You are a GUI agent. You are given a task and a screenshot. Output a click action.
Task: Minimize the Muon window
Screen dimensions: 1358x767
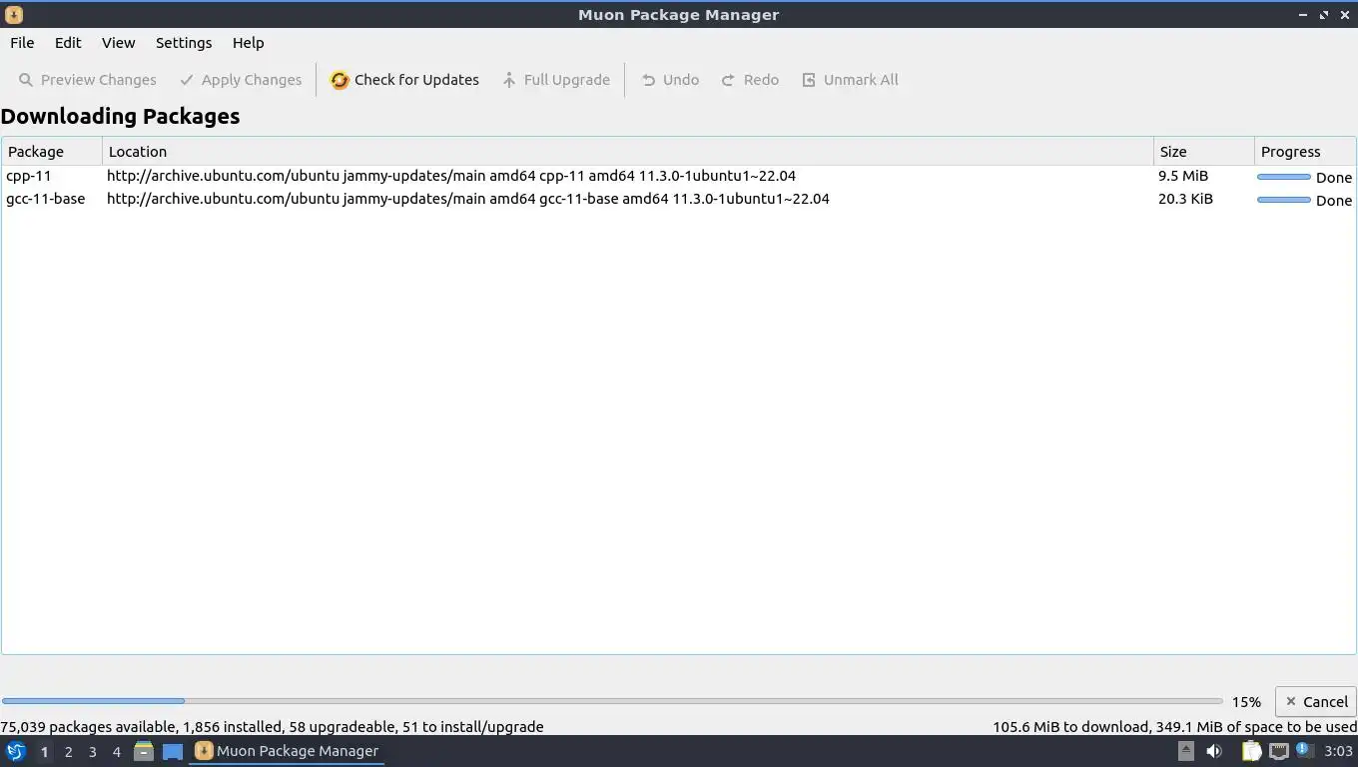(x=1302, y=15)
